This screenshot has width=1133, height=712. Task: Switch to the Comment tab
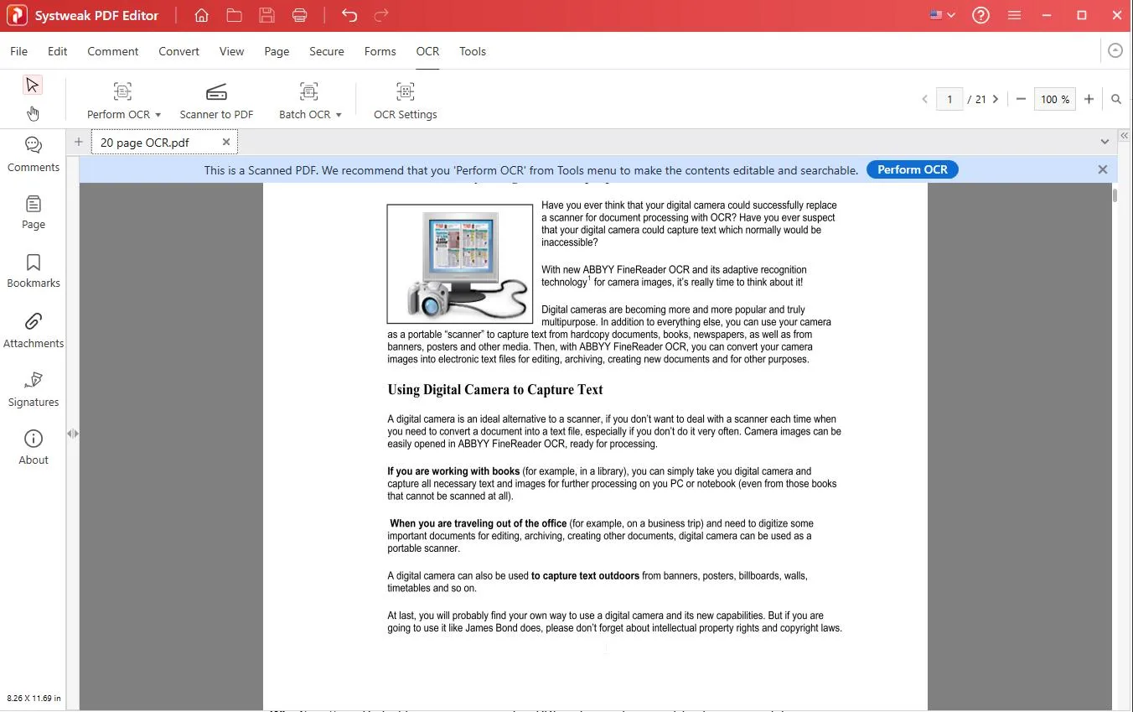[113, 51]
